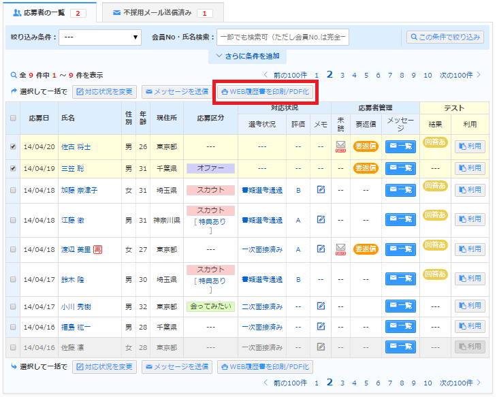
Task: Go to page 1 in bottom pagination
Action: [317, 383]
